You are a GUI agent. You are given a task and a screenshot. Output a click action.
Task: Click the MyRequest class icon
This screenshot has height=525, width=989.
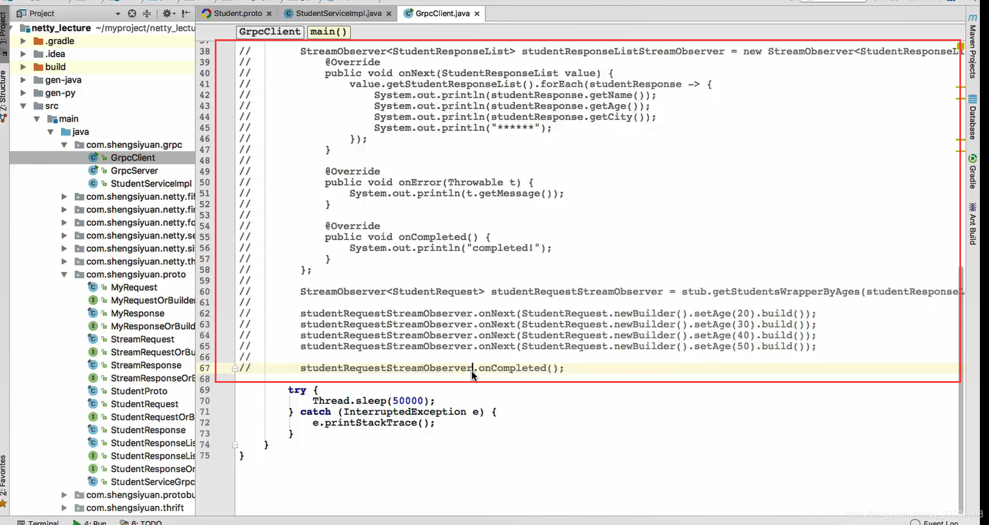tap(93, 287)
